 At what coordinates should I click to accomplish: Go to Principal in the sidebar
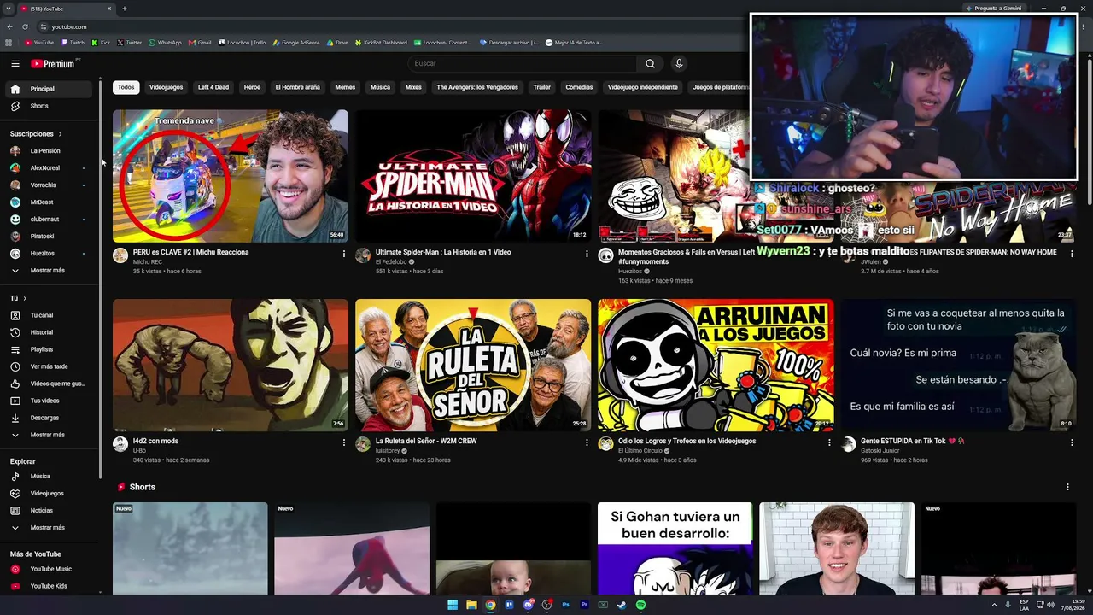coord(50,89)
